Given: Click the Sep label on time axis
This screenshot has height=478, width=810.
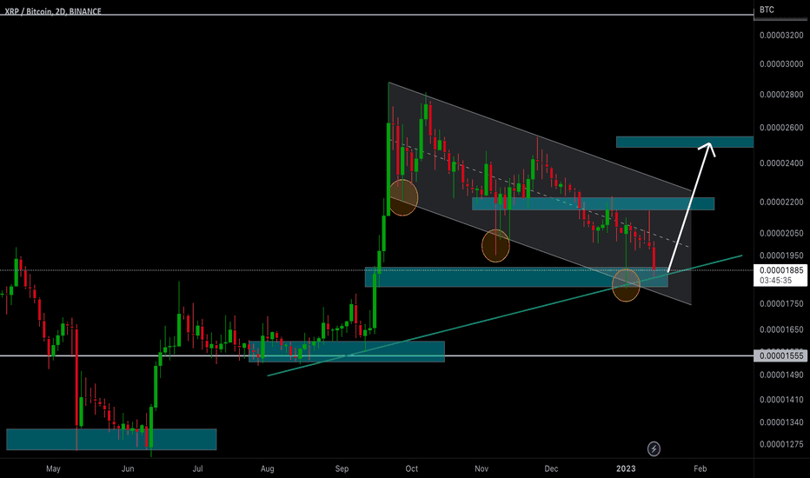Looking at the screenshot, I should click(342, 468).
